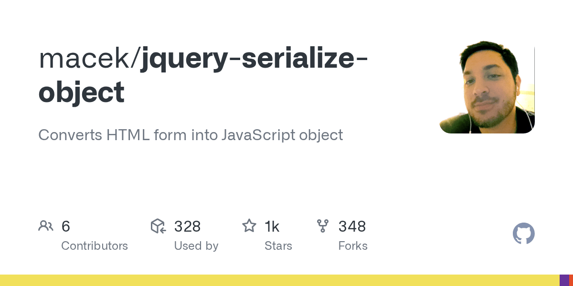The width and height of the screenshot is (573, 286).
Task: Click the "1k" stars count
Action: (x=272, y=226)
